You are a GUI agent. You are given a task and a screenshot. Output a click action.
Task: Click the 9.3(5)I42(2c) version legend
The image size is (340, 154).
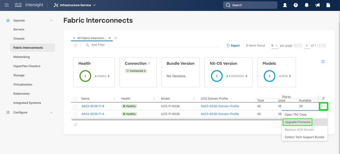pos(237,76)
